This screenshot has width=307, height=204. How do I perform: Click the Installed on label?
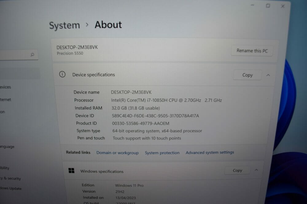click(x=93, y=198)
